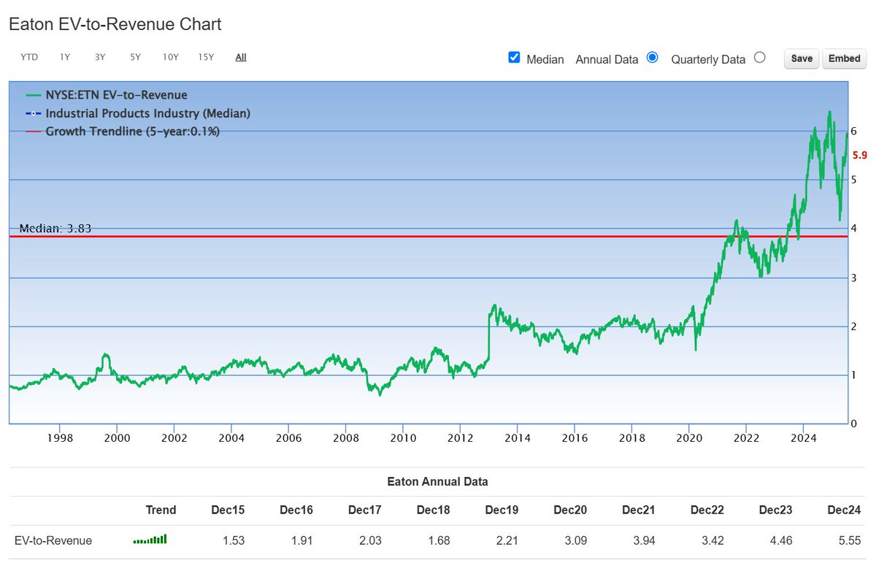Click the Trend column header
This screenshot has height=566, width=876.
point(161,510)
